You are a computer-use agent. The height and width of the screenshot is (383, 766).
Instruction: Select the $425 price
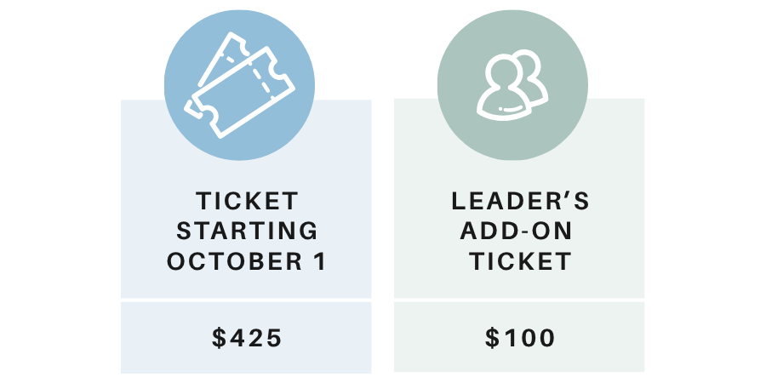pyautogui.click(x=247, y=338)
